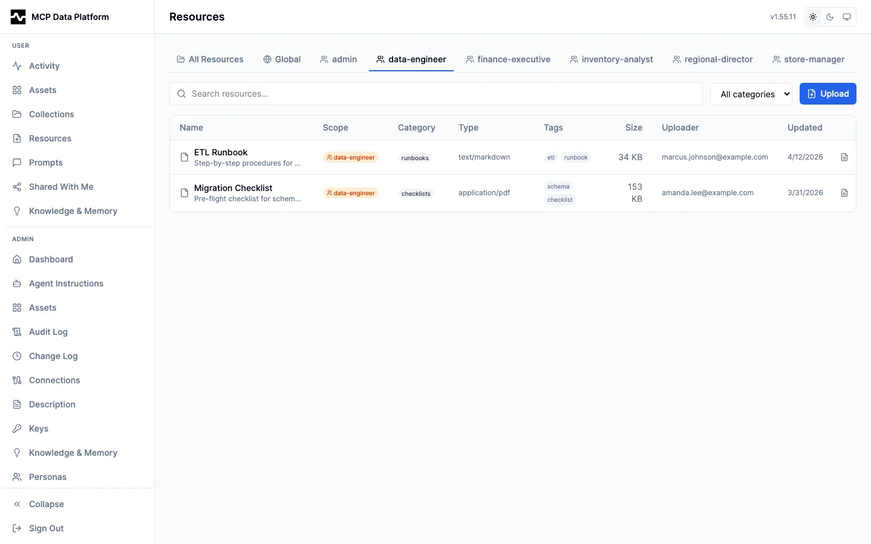Image resolution: width=871 pixels, height=544 pixels.
Task: Open the Global resources tab
Action: click(x=282, y=59)
